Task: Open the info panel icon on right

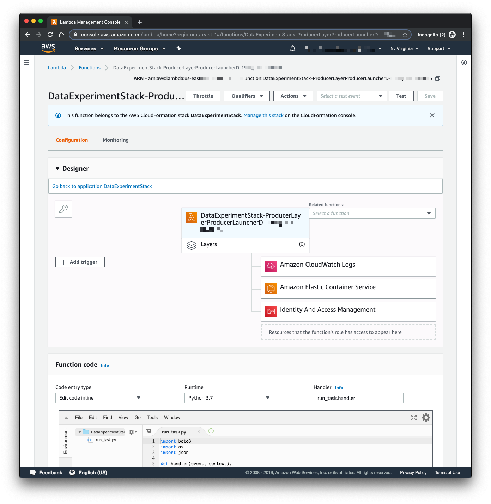Action: pos(464,62)
